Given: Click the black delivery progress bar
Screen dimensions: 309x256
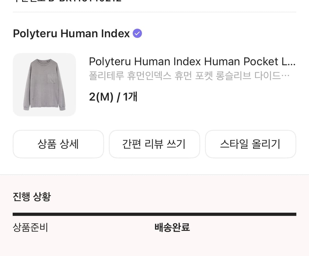Looking at the screenshot, I should click(x=154, y=214).
